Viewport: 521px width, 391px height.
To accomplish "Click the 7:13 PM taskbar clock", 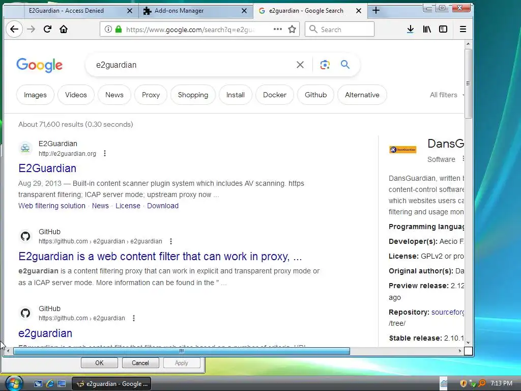I will 501,383.
